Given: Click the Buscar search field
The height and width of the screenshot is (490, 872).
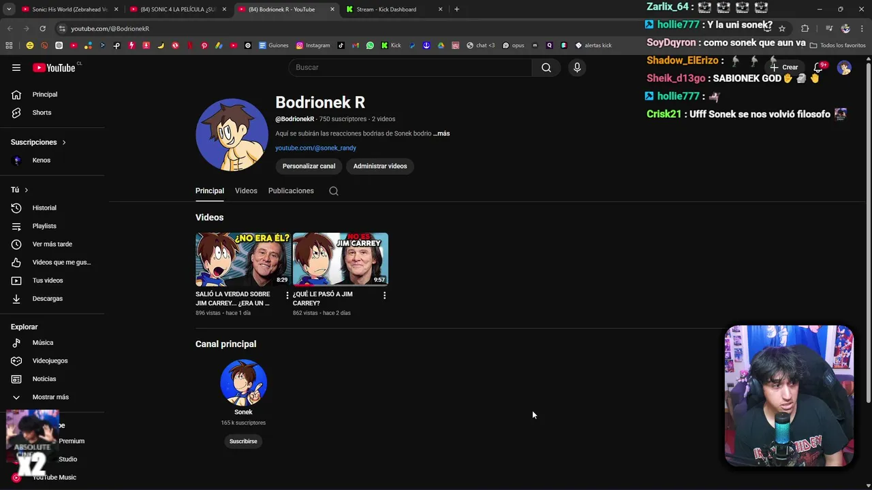Looking at the screenshot, I should tap(410, 67).
